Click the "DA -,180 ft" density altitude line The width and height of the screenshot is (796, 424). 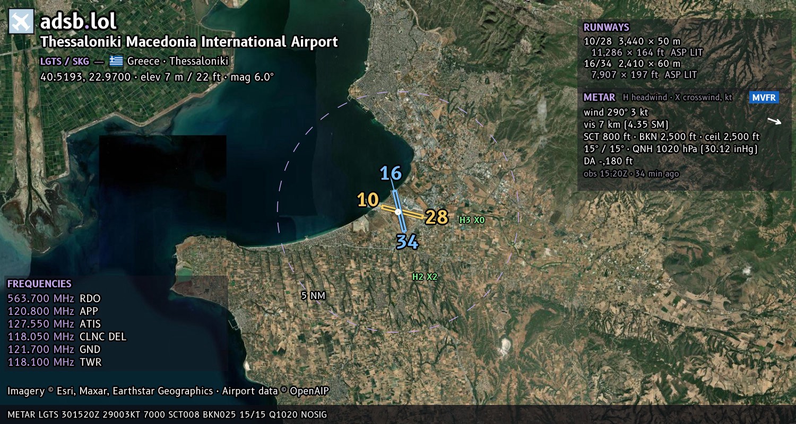click(608, 161)
